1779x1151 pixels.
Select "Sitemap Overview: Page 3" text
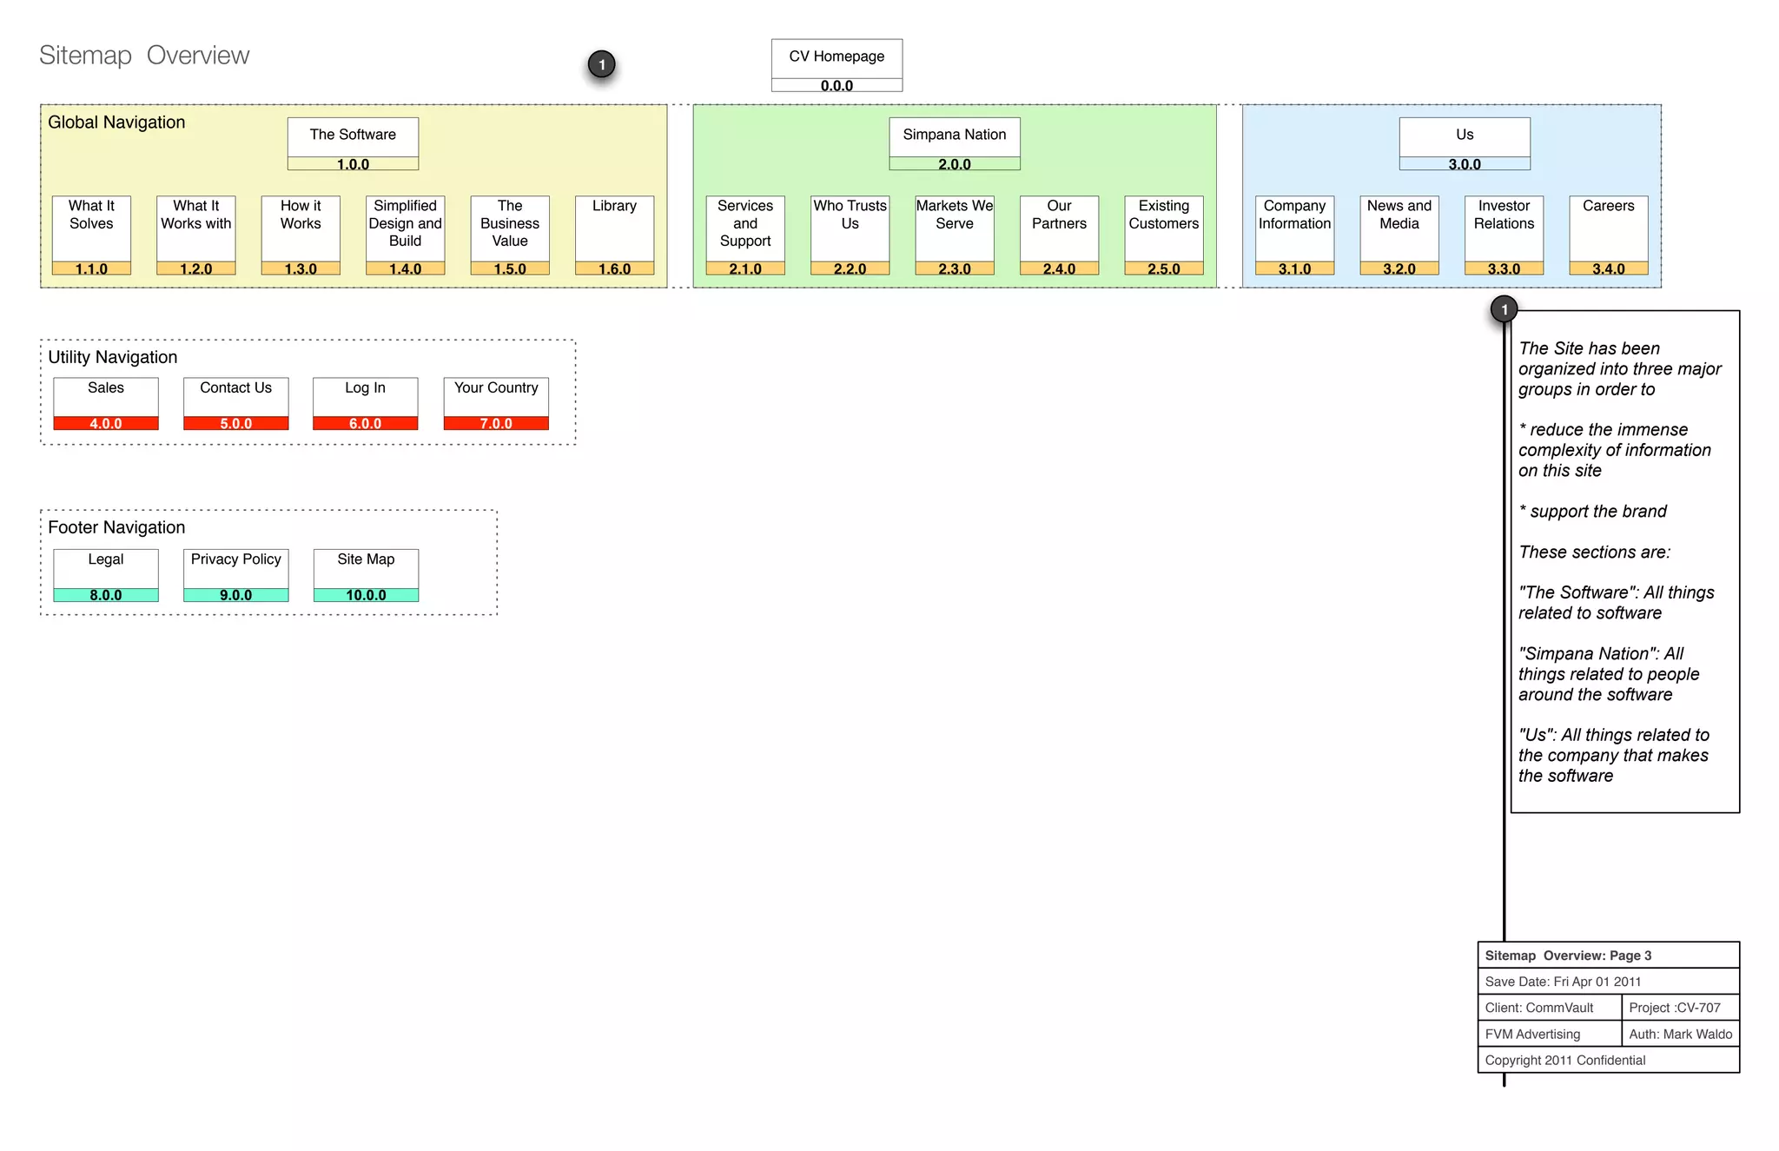(1568, 956)
